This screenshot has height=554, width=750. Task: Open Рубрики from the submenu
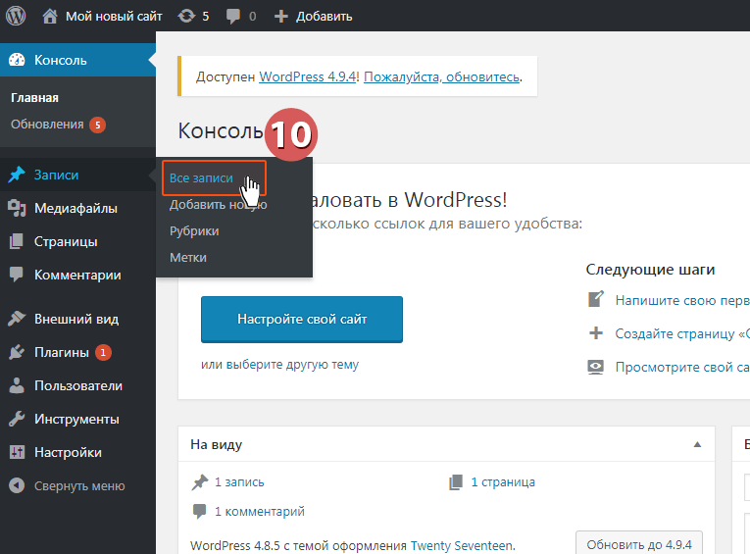194,231
